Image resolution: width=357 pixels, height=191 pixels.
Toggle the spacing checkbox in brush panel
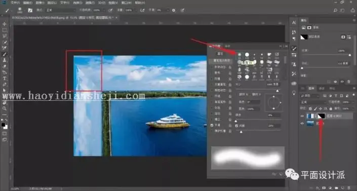tap(236, 126)
